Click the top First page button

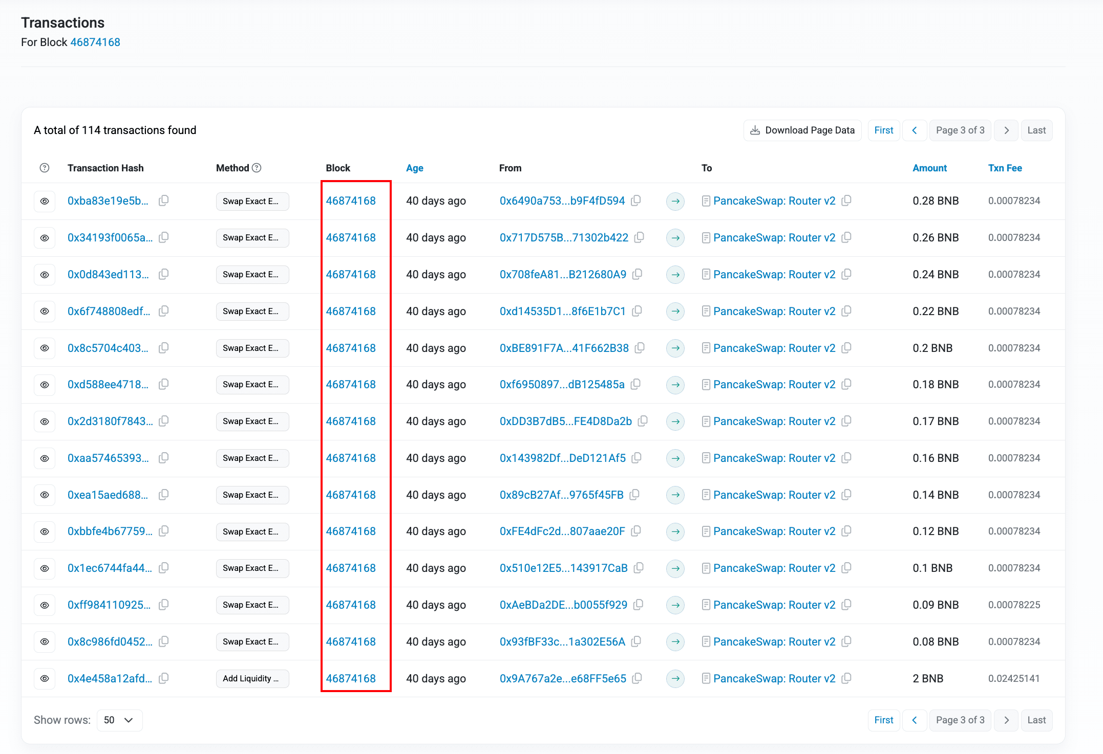[x=883, y=130]
